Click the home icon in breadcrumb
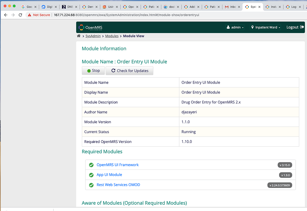 (79, 36)
